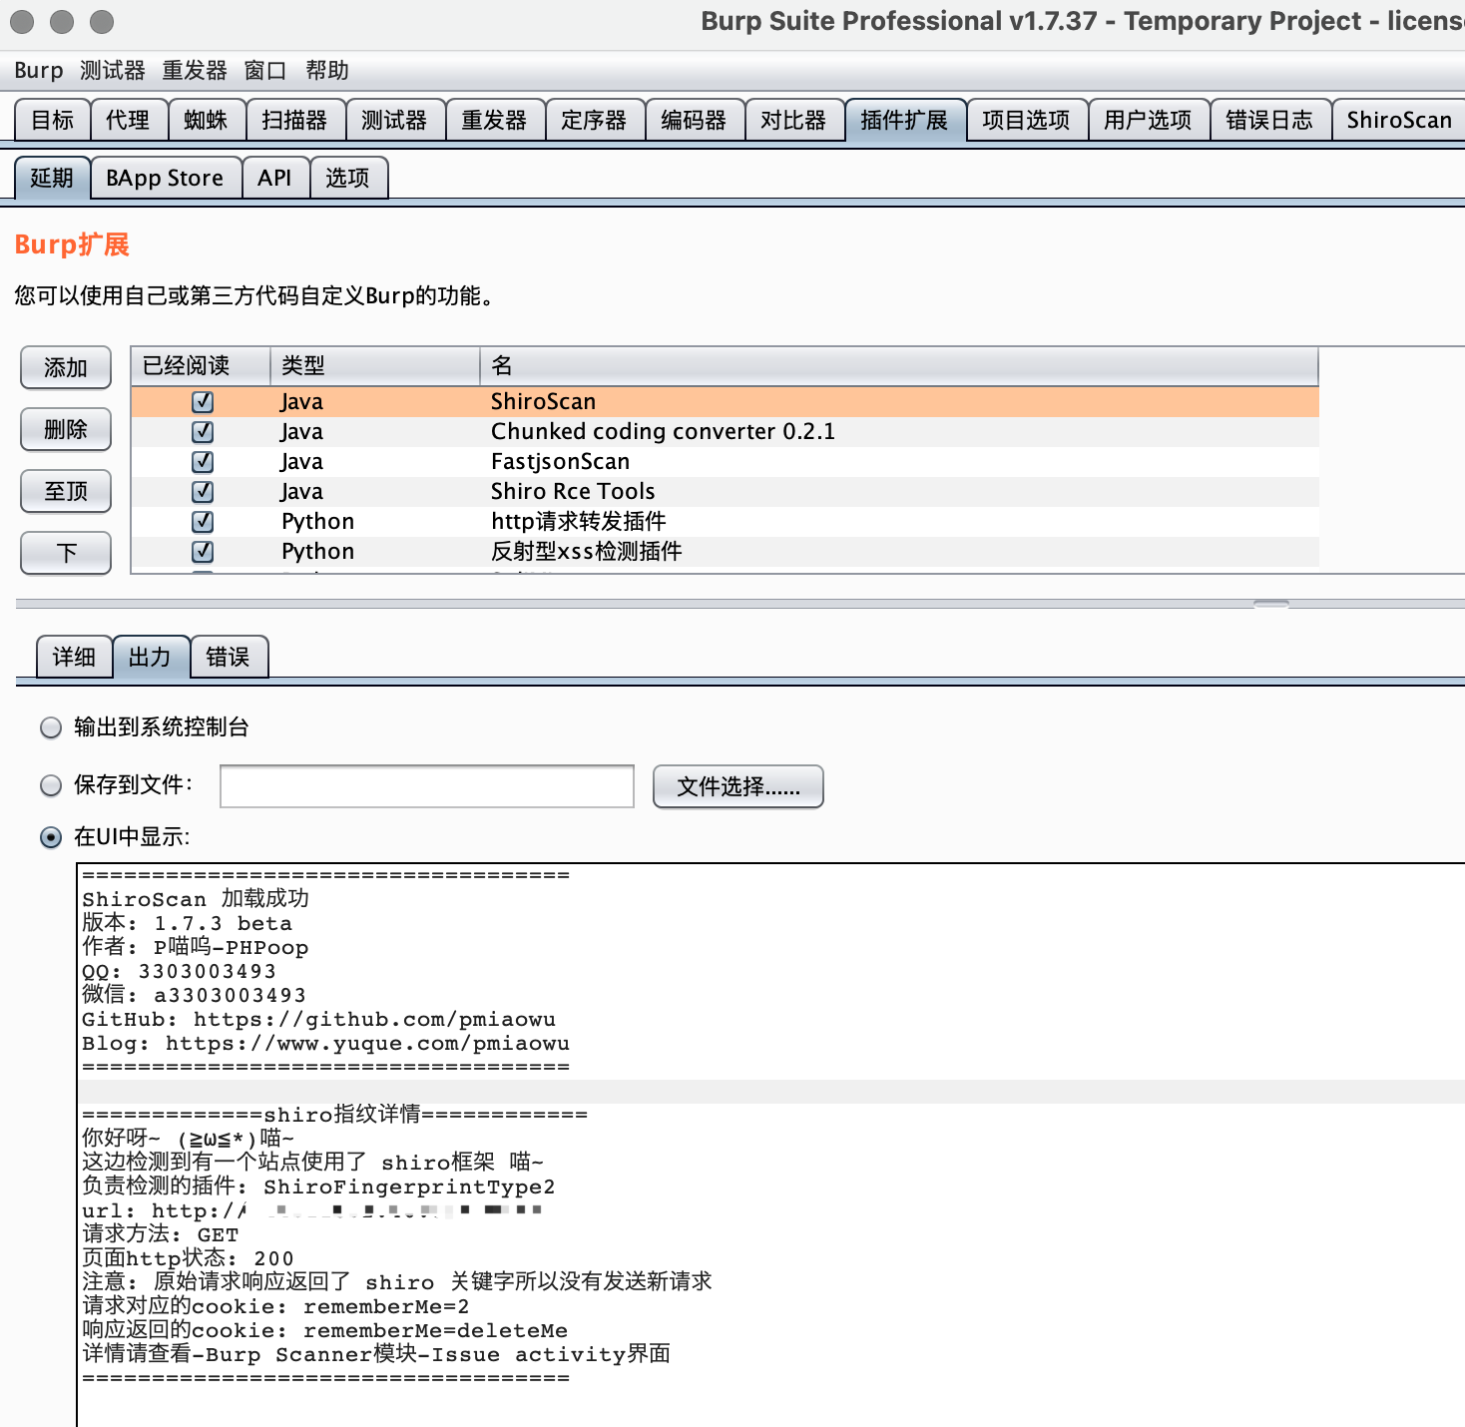Click the GitHub URL line in output
Viewport: 1465px width, 1427px height.
click(319, 1020)
